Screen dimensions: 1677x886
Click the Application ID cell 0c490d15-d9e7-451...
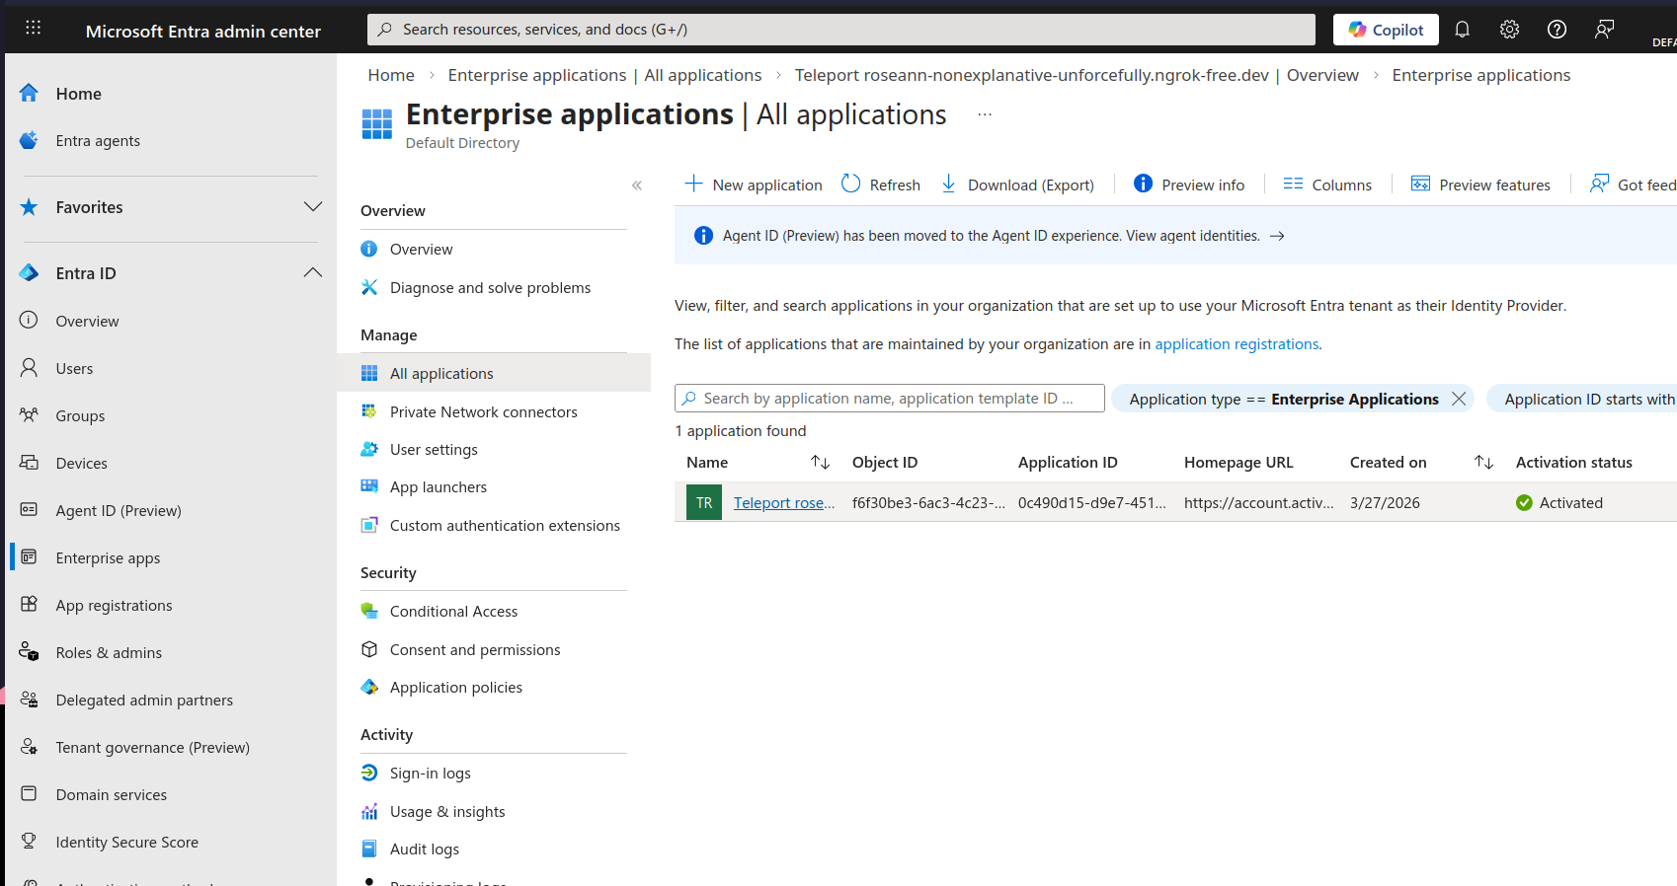point(1092,503)
